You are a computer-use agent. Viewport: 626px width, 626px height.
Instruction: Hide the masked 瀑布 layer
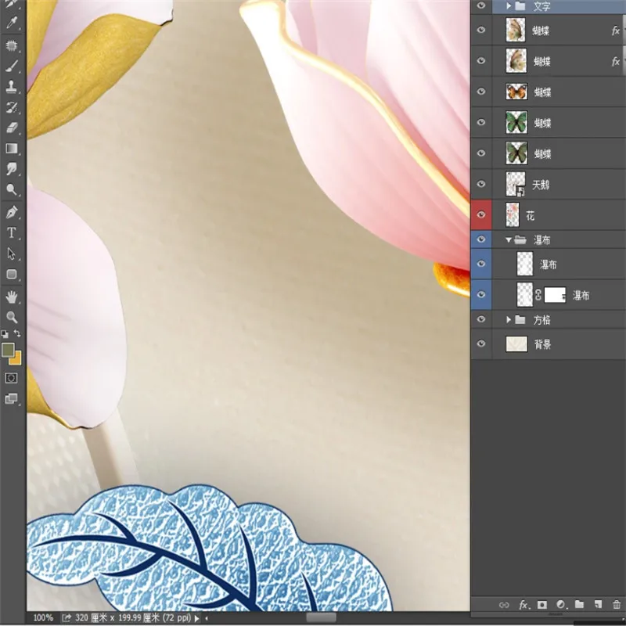point(481,295)
